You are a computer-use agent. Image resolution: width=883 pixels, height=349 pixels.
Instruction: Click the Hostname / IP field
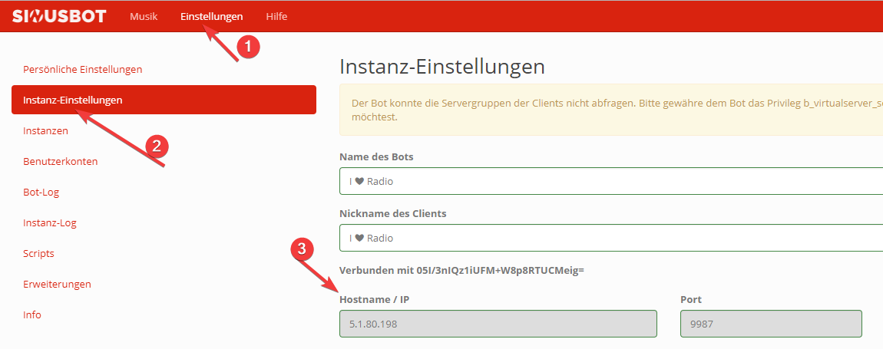tap(498, 324)
